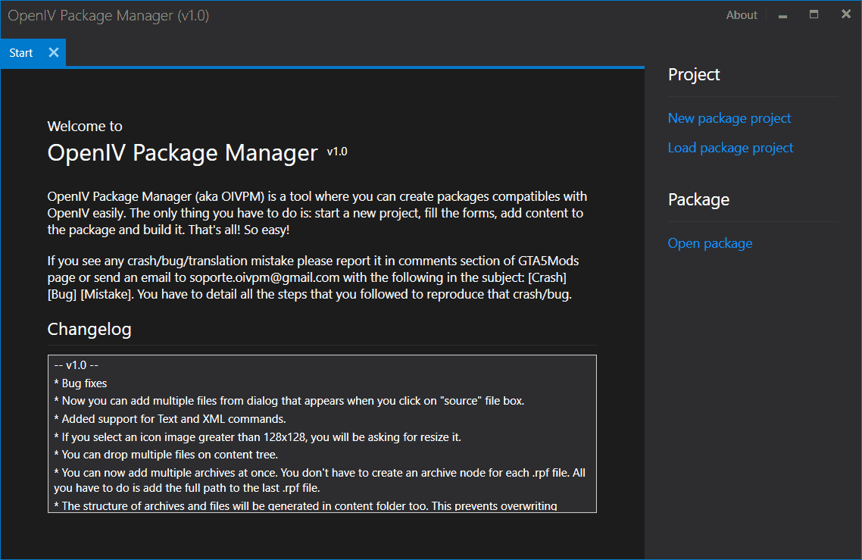The width and height of the screenshot is (862, 560).
Task: Click the '-- v1.0 --' changelog header line
Action: [77, 365]
